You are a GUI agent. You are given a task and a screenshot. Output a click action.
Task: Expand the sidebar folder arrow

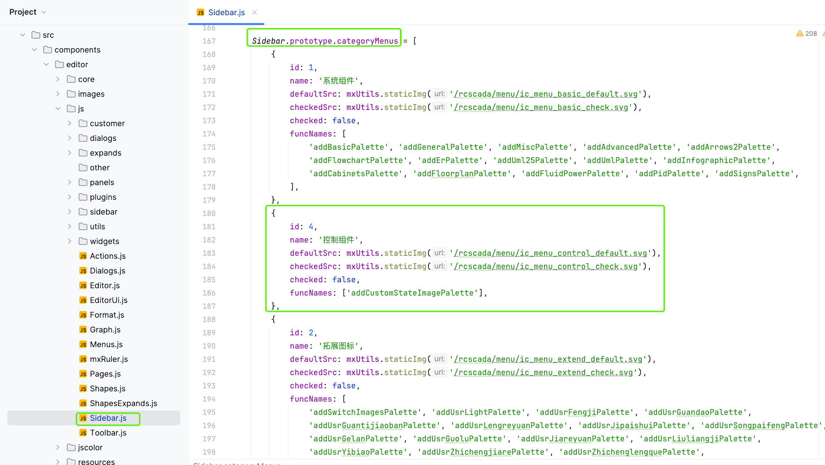click(70, 212)
